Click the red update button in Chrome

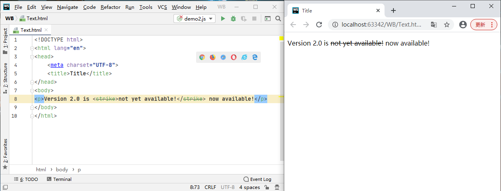[x=483, y=25]
